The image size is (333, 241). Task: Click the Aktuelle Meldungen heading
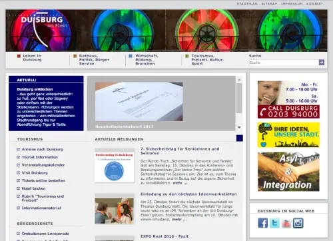click(119, 139)
